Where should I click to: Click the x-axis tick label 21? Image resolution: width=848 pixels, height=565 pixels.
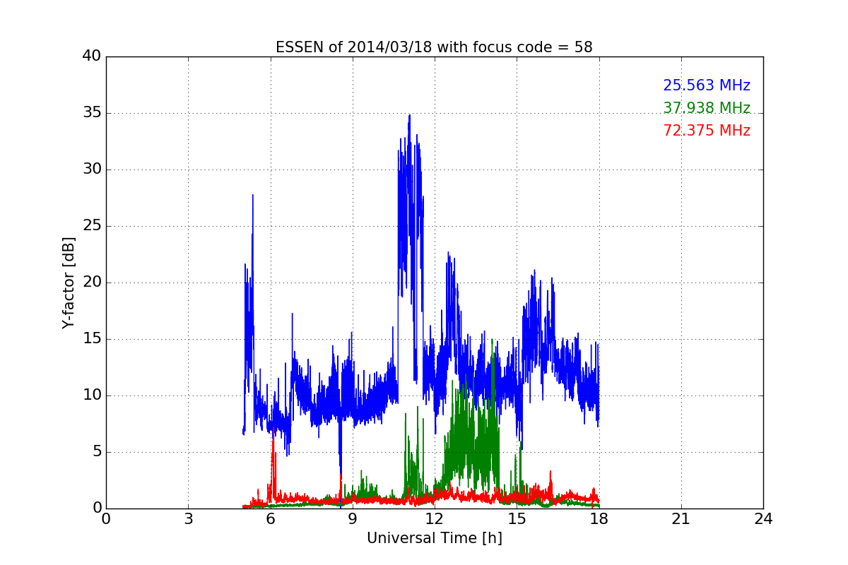(x=681, y=519)
